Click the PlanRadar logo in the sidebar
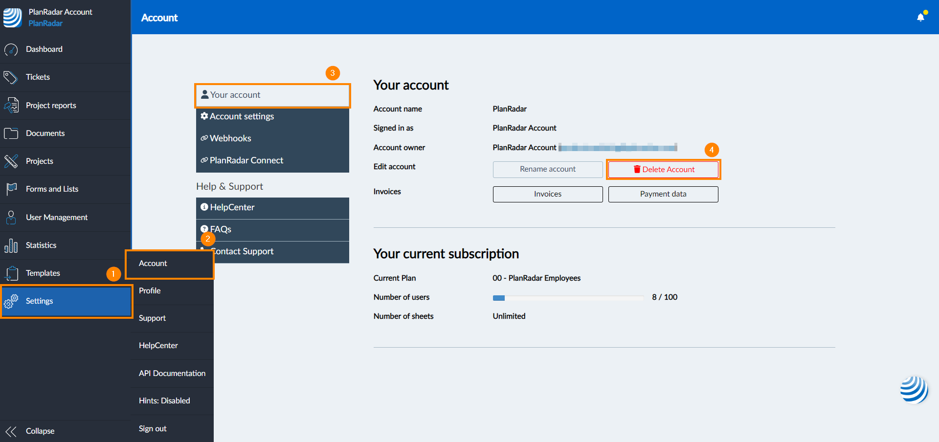 (x=12, y=17)
